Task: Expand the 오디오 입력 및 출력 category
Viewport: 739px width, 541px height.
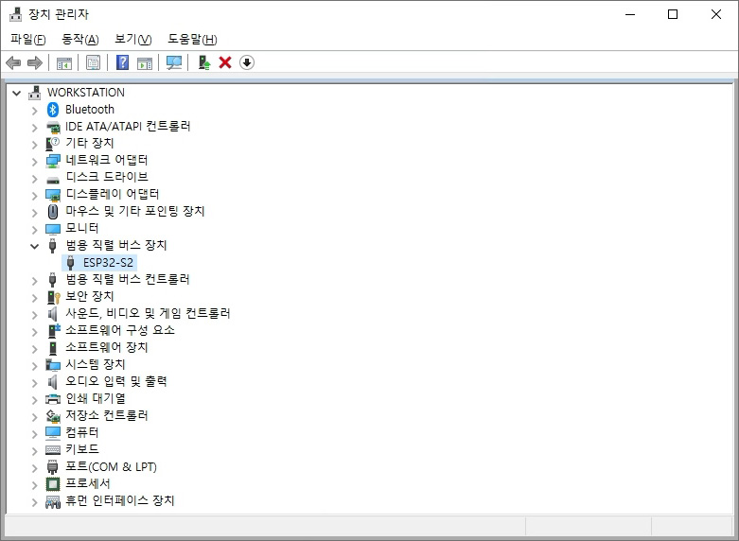Action: tap(34, 383)
